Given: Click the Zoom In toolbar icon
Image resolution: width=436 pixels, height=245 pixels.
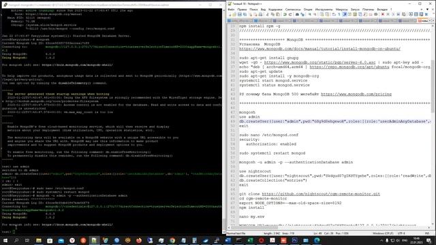Looking at the screenshot, I should pyautogui.click(x=310, y=14).
